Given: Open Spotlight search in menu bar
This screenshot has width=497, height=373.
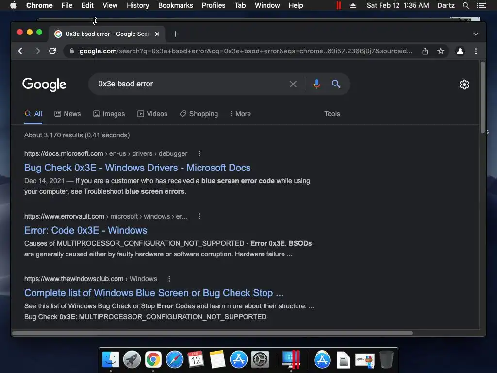Looking at the screenshot, I should coord(465,5).
